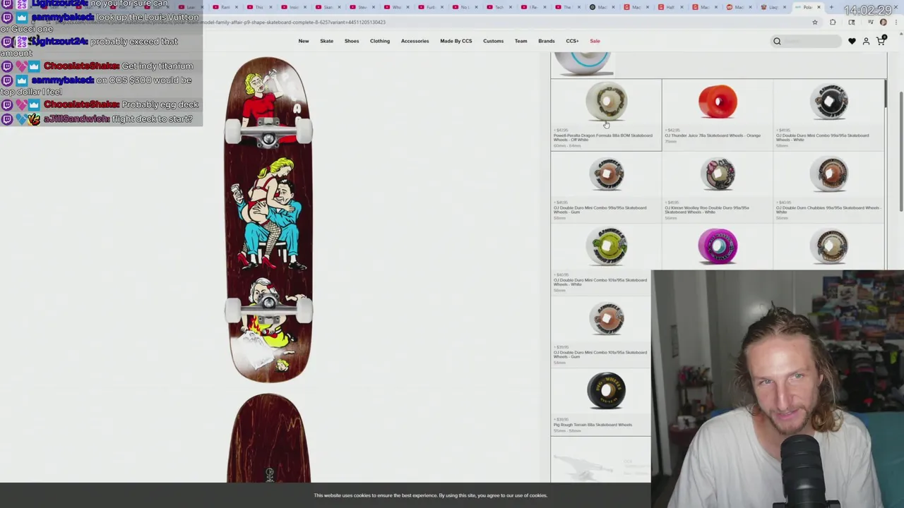The image size is (904, 508).
Task: Open the browser extensions puzzle icon
Action: 833,22
